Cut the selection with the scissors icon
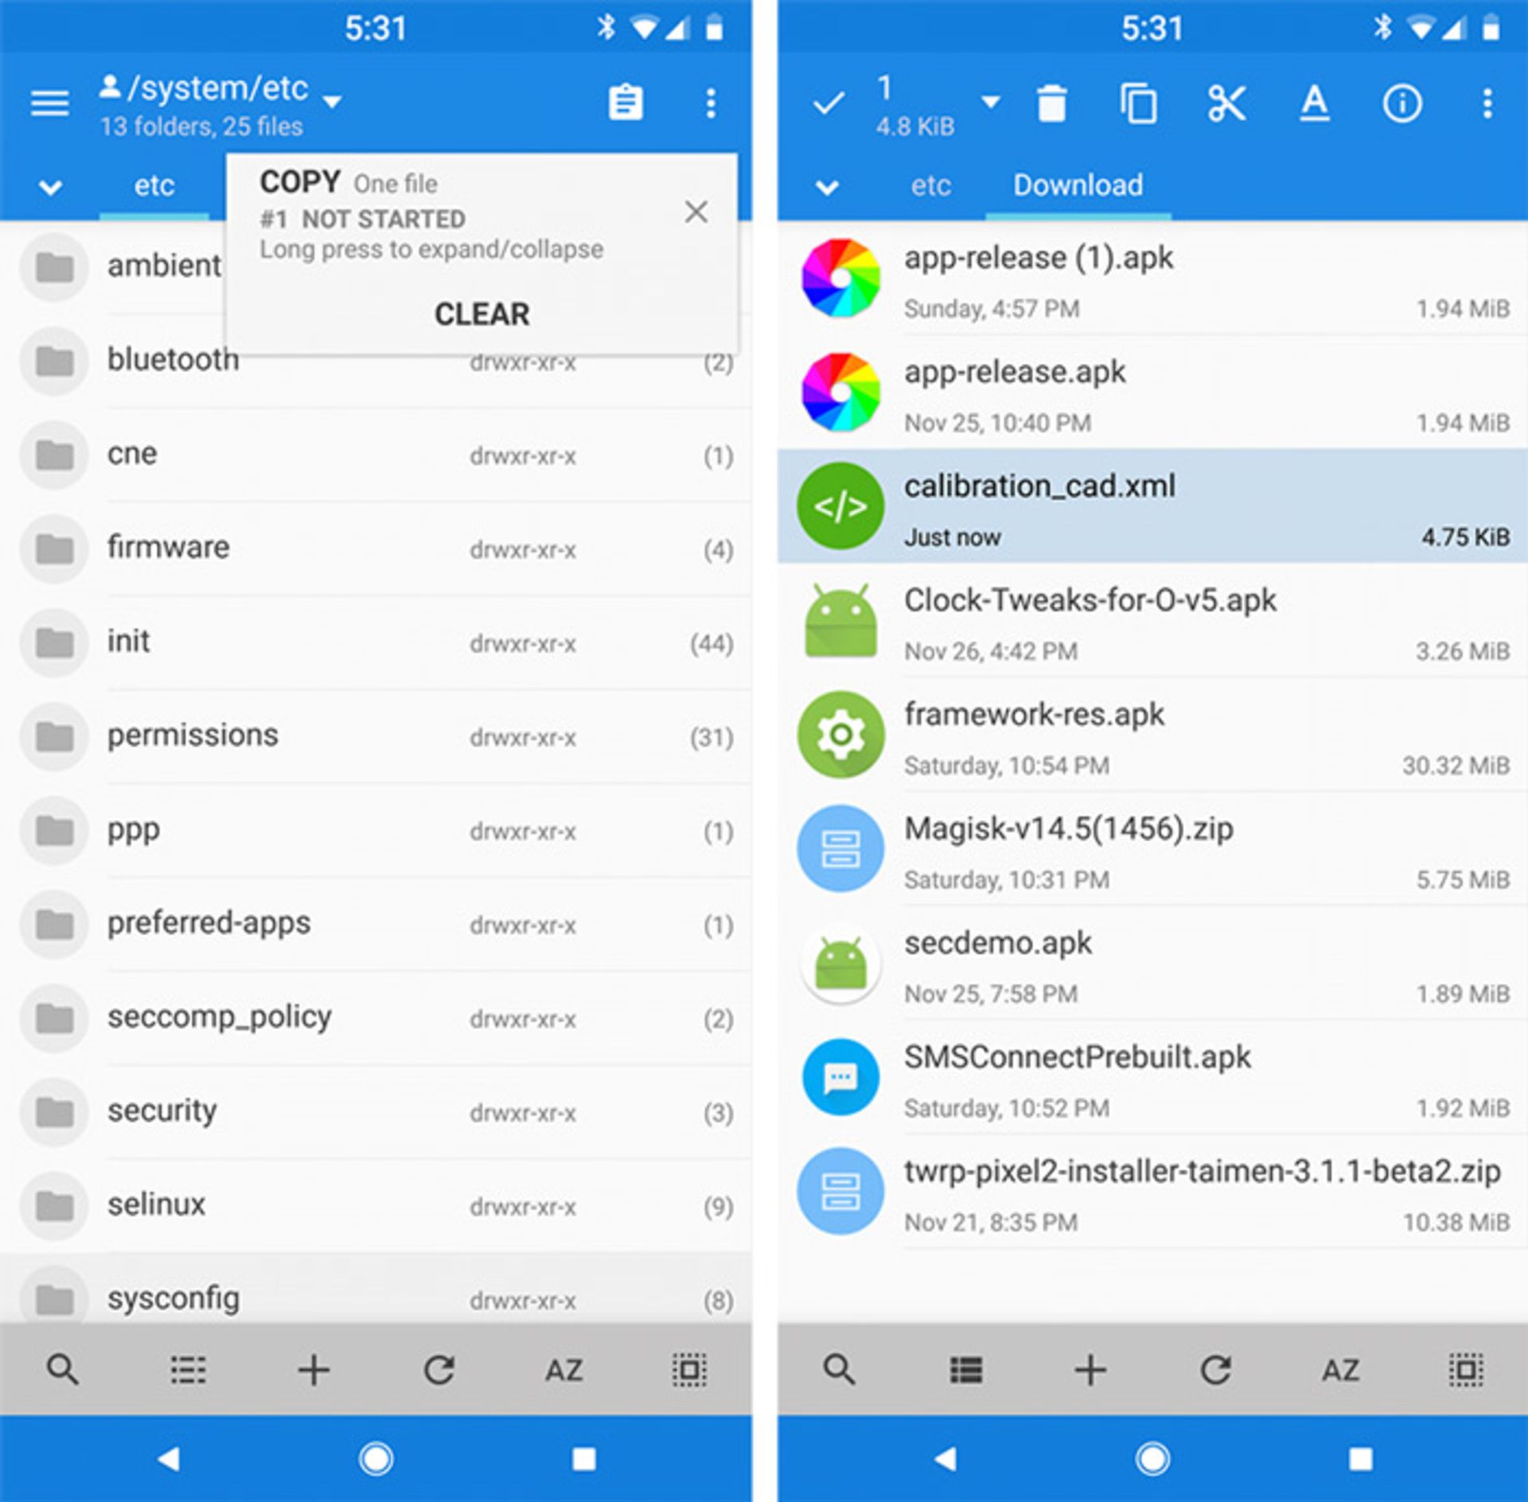The height and width of the screenshot is (1502, 1528). 1226,104
